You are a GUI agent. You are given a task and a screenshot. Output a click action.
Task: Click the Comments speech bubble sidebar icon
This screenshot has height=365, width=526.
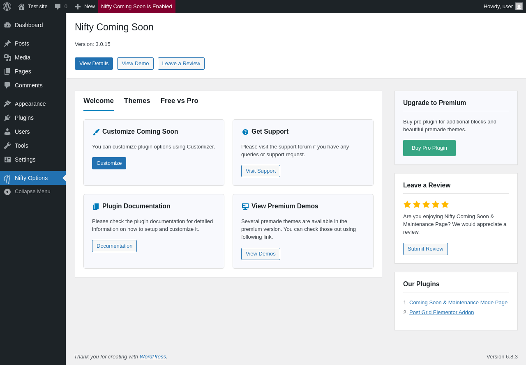(x=7, y=85)
